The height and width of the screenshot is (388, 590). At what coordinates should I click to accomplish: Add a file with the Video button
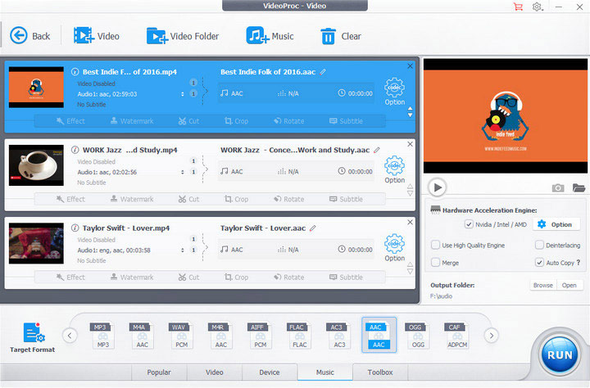coord(97,36)
